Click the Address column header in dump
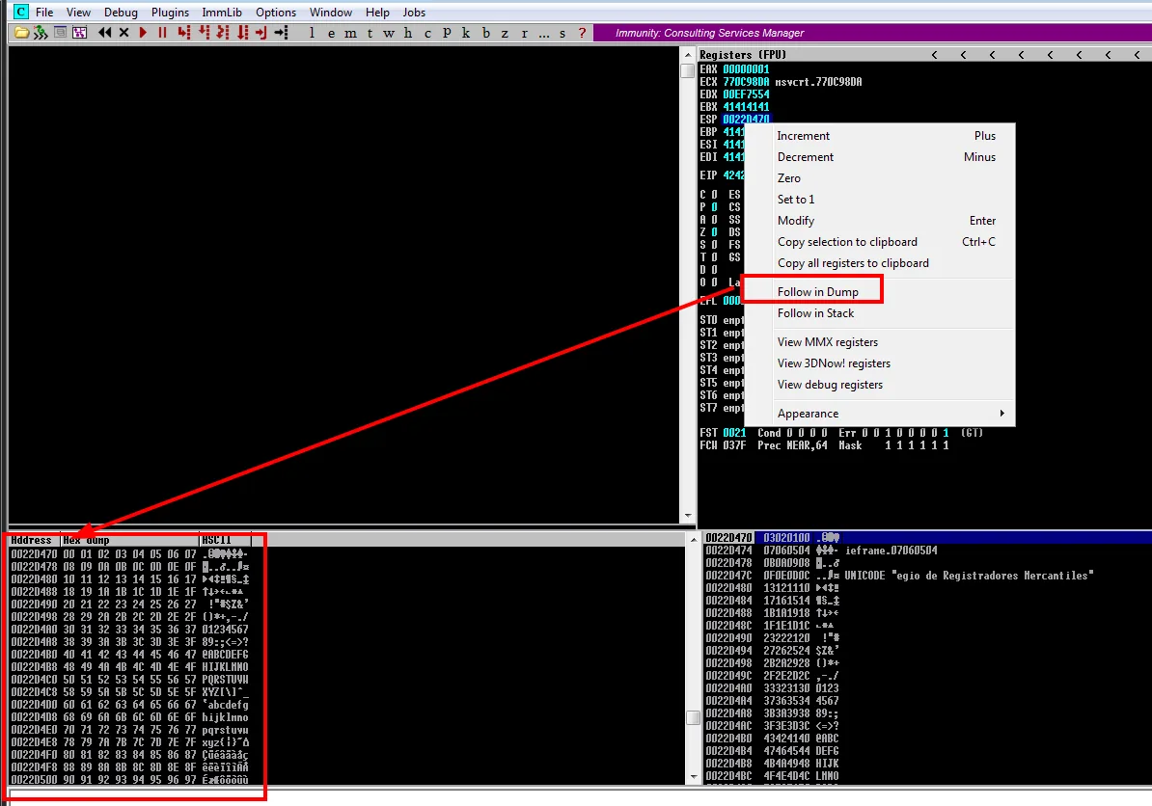The width and height of the screenshot is (1152, 806). coord(34,540)
